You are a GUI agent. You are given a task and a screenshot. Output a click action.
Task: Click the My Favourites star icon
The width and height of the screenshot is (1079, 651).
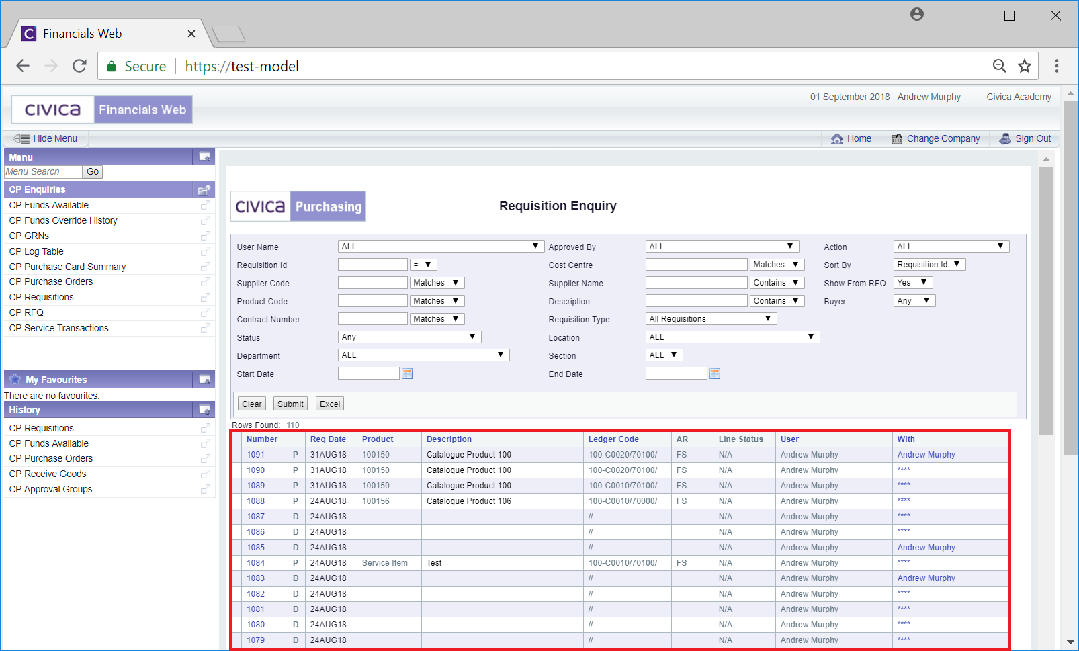pyautogui.click(x=15, y=379)
